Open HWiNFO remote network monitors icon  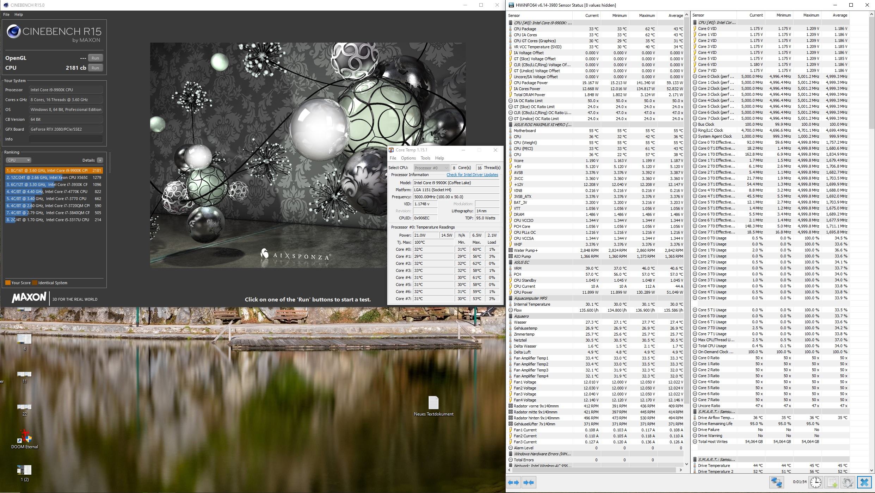[x=776, y=482]
